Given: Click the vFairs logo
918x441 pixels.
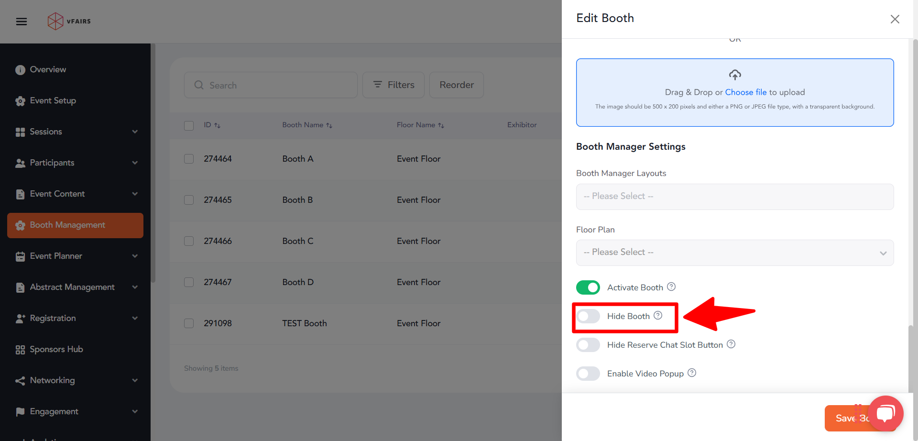Looking at the screenshot, I should 69,22.
